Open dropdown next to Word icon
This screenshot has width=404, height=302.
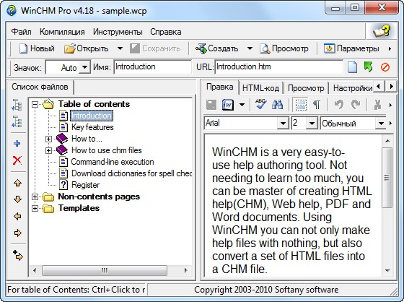[x=242, y=105]
